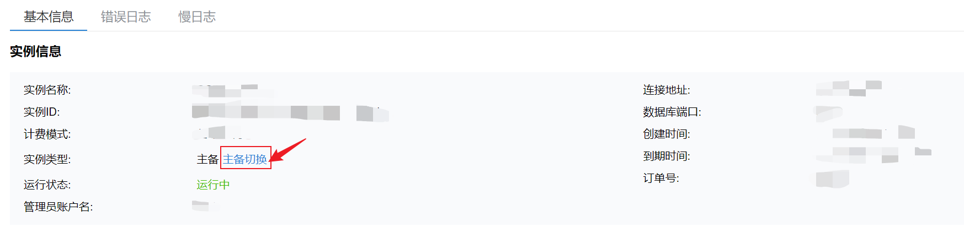The width and height of the screenshot is (964, 227).
Task: Click the 运行状态 label
Action: pyautogui.click(x=47, y=185)
